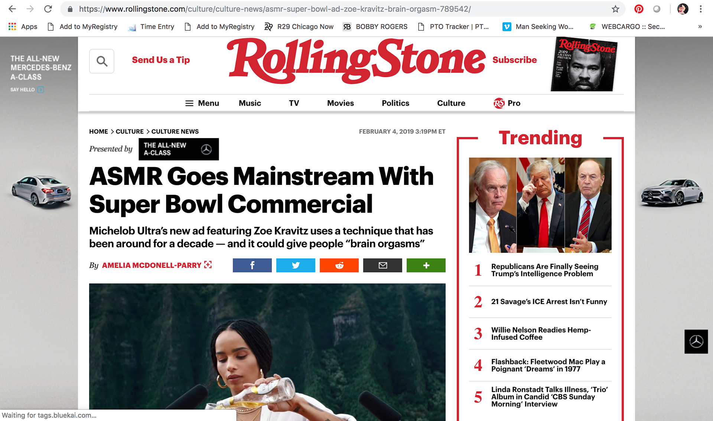Open Flashback: Fleetwood Mac Play Dreams story
Screen dimensions: 713x421
click(548, 365)
